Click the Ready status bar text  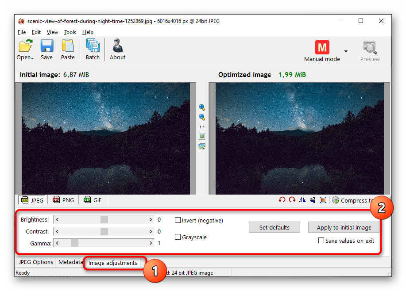(23, 272)
